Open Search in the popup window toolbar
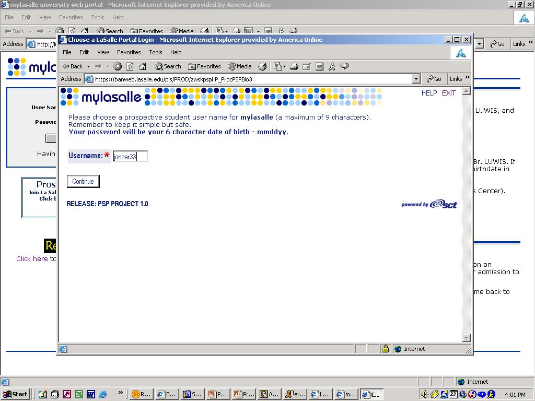 (168, 66)
